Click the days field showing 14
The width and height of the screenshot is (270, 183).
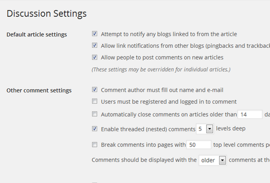(x=250, y=114)
